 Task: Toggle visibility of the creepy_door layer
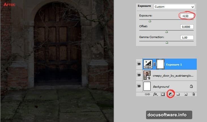[139, 75]
